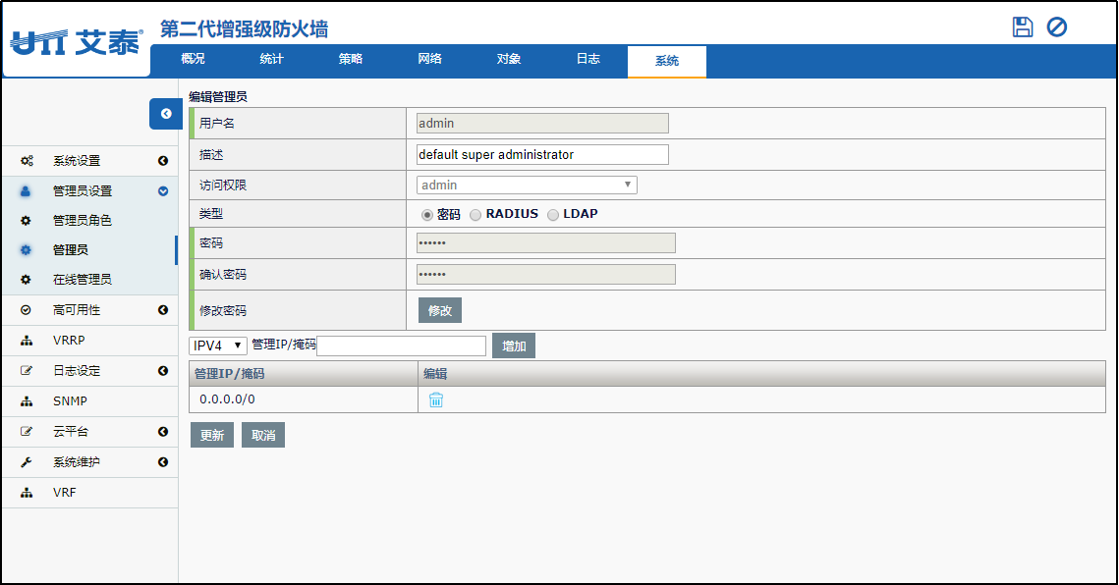Image resolution: width=1119 pixels, height=585 pixels.
Task: Select the LDAP authentication radio button
Action: (553, 215)
